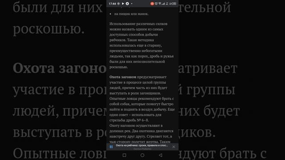Tap the round notification icon after the play icon
This screenshot has height=160, width=285.
(127, 4)
